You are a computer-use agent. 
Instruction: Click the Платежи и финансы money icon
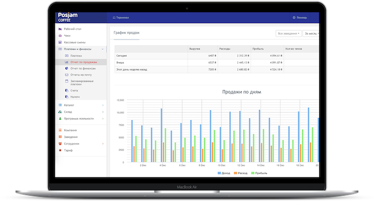click(x=60, y=49)
